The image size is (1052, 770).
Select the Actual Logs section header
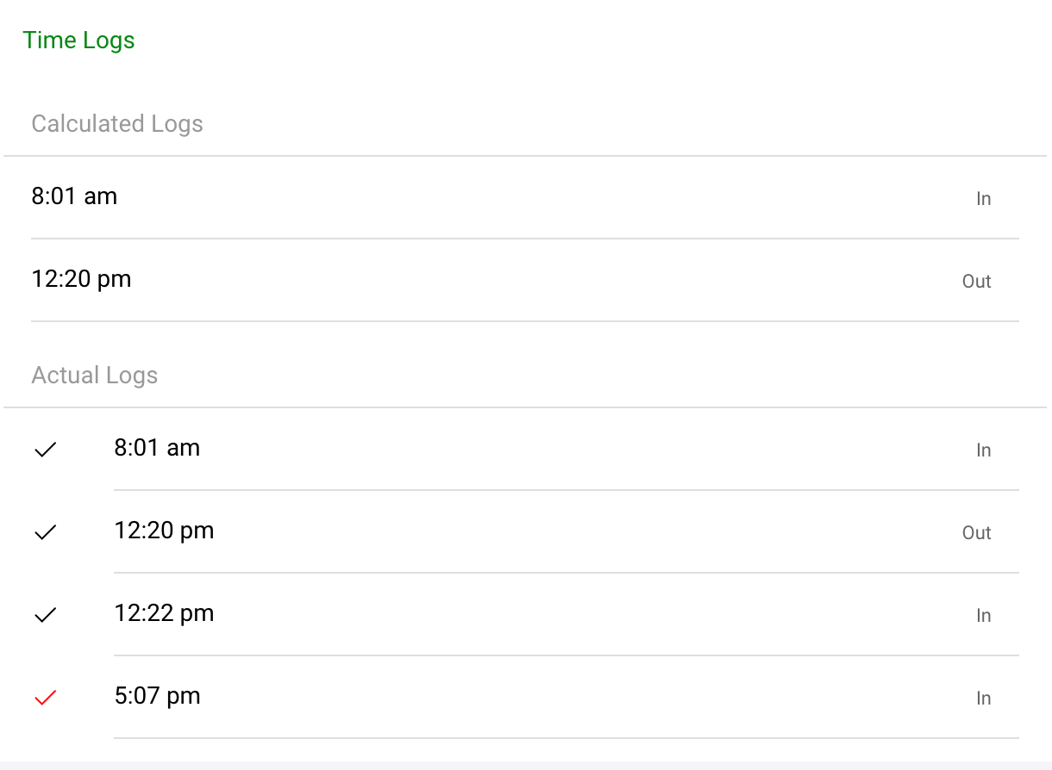[95, 376]
